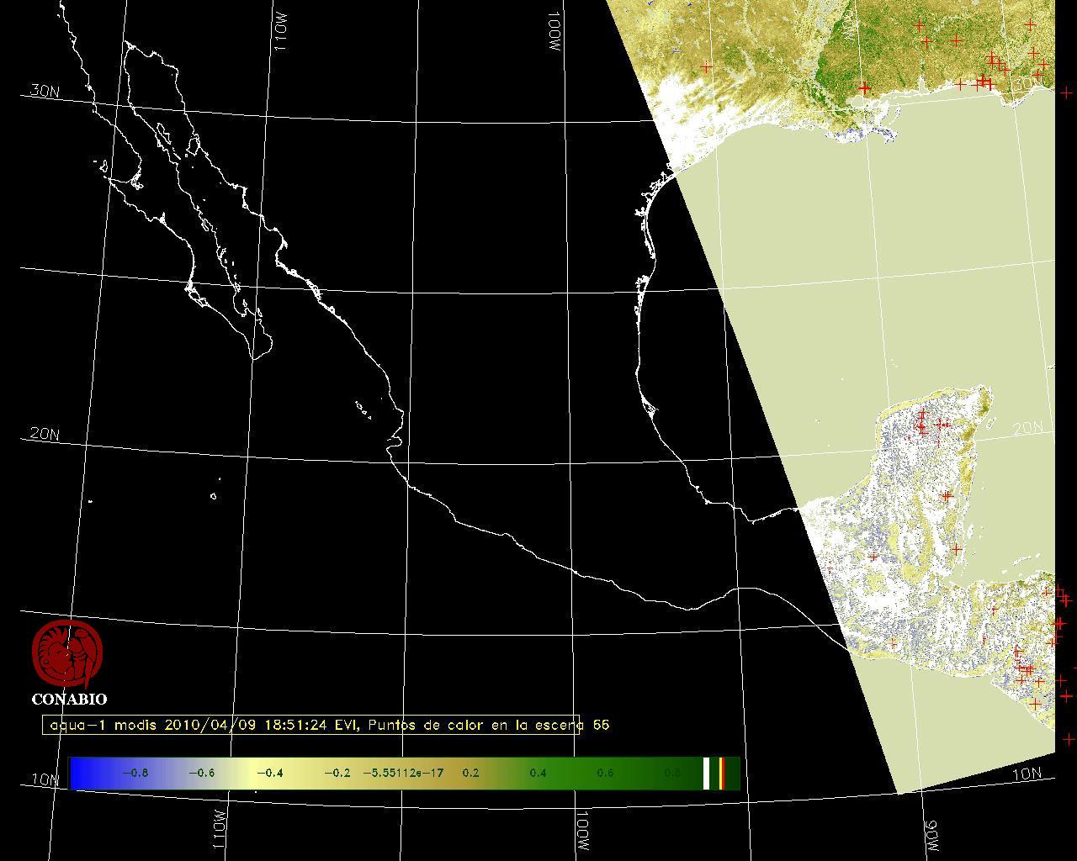Click the 20N latitude label at left edge

point(45,434)
